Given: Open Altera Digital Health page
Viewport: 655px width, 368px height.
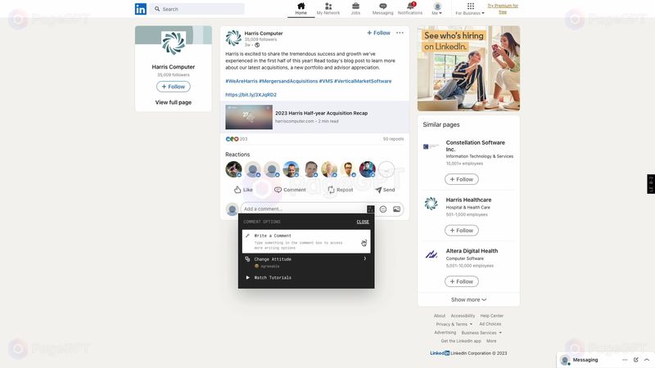Looking at the screenshot, I should click(472, 251).
